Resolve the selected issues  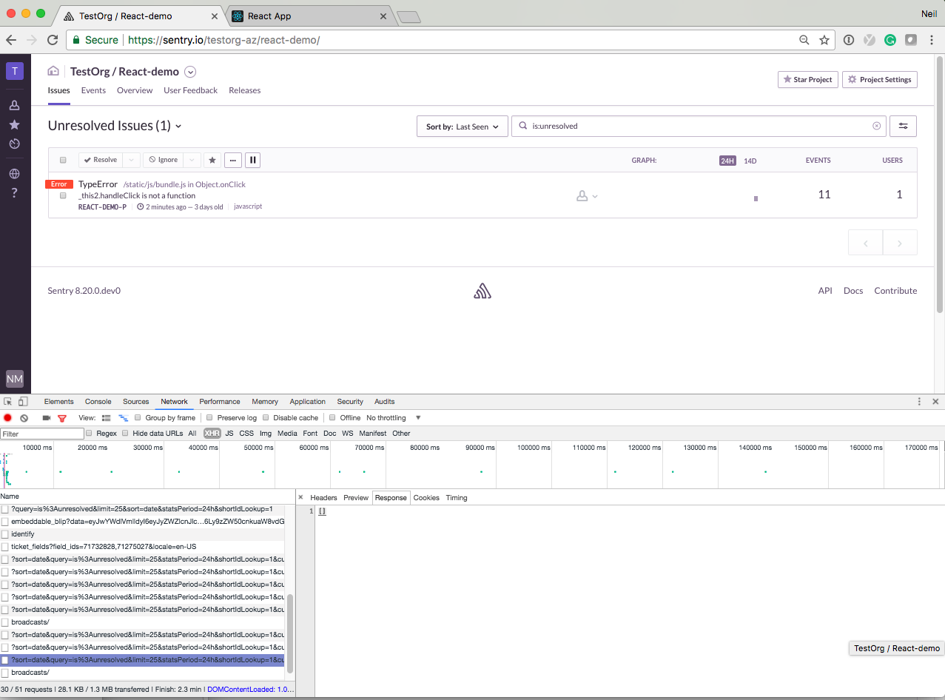(x=101, y=160)
